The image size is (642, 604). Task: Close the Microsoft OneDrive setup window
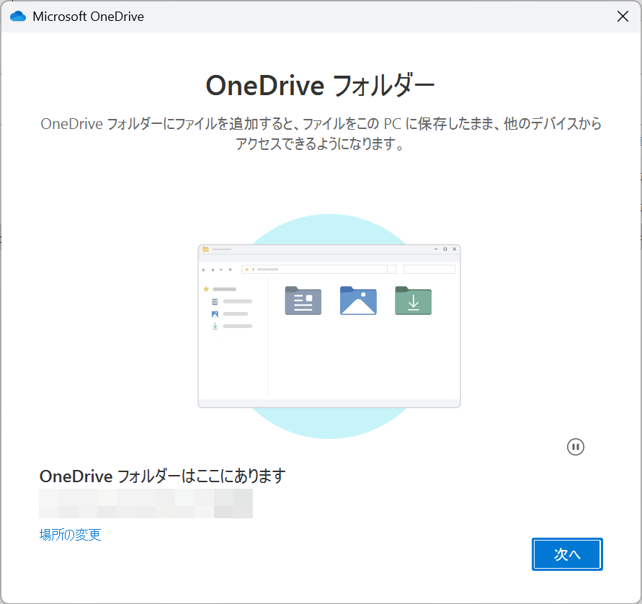point(623,17)
